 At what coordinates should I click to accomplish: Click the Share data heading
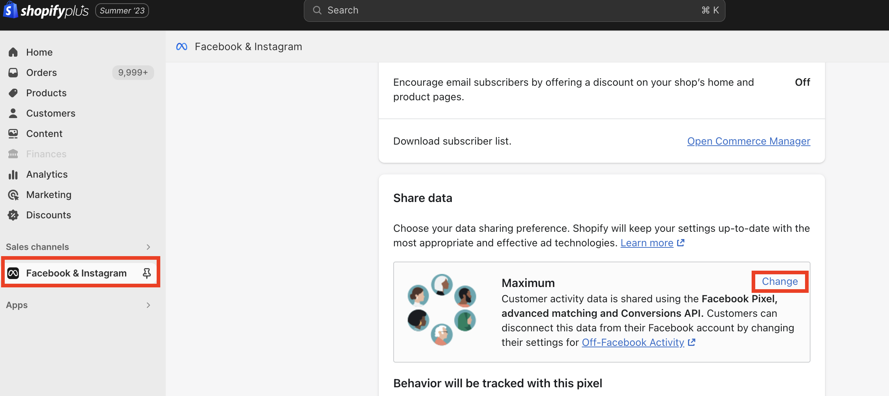click(423, 198)
